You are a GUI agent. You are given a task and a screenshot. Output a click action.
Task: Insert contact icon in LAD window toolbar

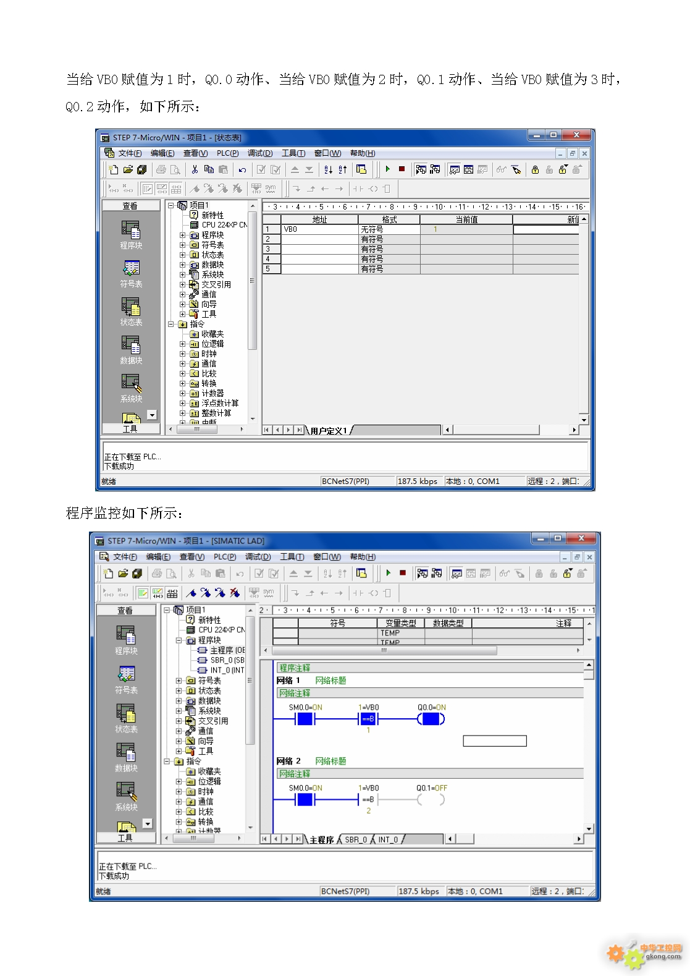(x=358, y=593)
